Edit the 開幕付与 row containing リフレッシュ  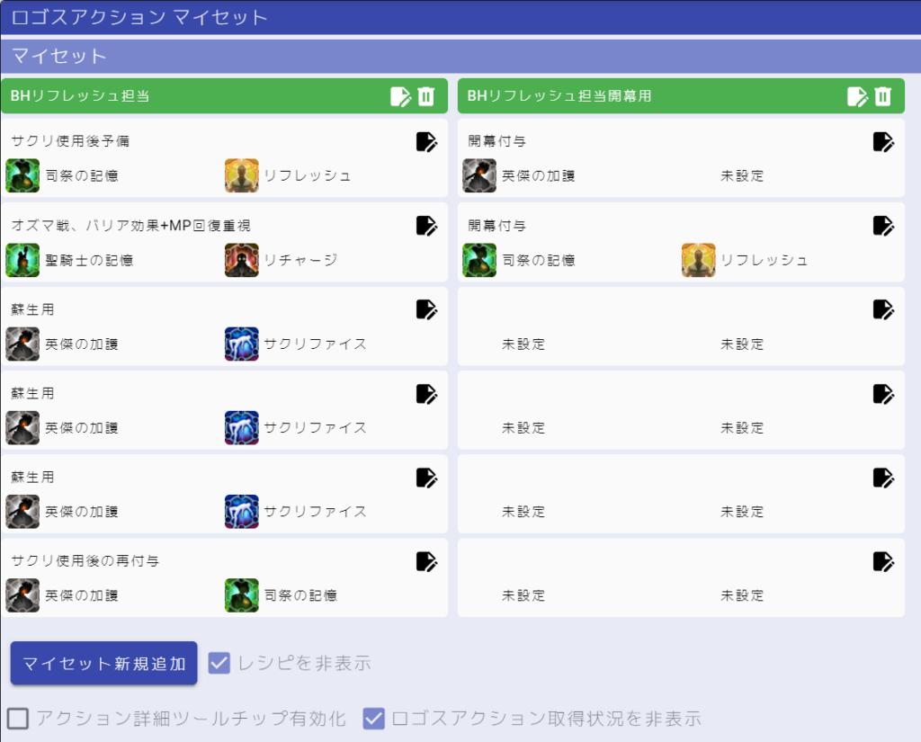click(x=883, y=226)
